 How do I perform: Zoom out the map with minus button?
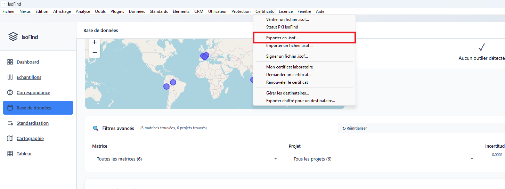coord(95,52)
